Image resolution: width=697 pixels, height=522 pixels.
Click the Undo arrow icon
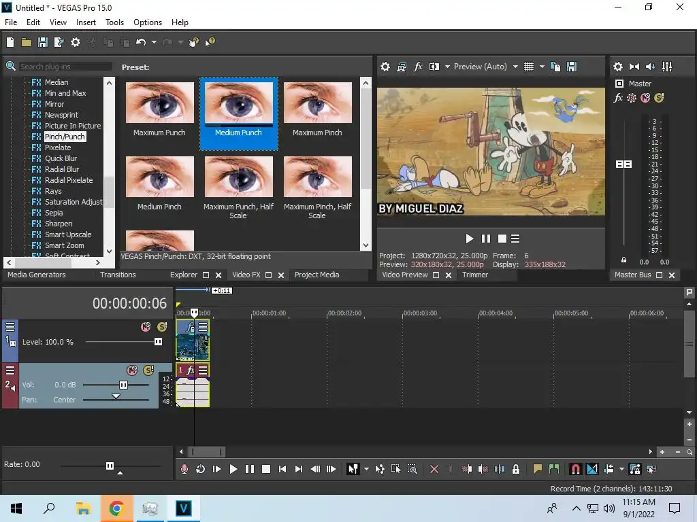[141, 42]
